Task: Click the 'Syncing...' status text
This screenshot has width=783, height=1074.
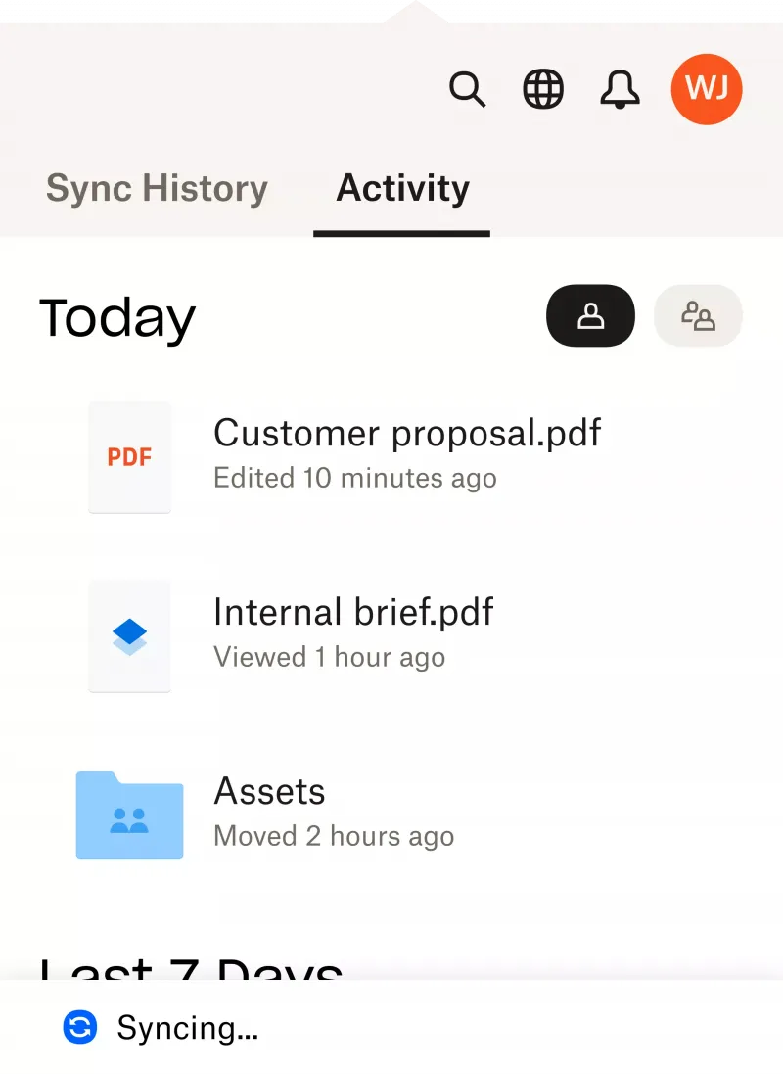Action: pyautogui.click(x=188, y=1028)
